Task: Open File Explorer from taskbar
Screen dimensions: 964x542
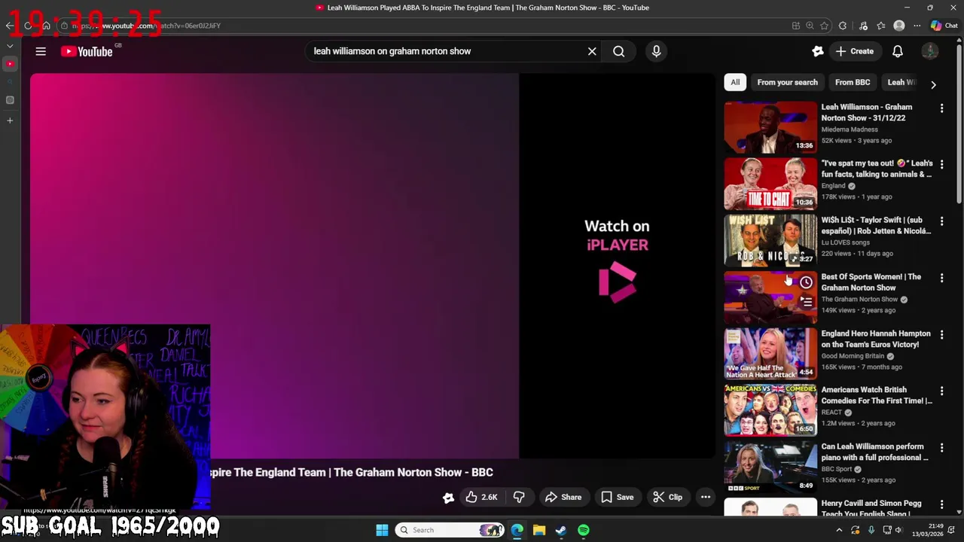Action: click(x=539, y=530)
